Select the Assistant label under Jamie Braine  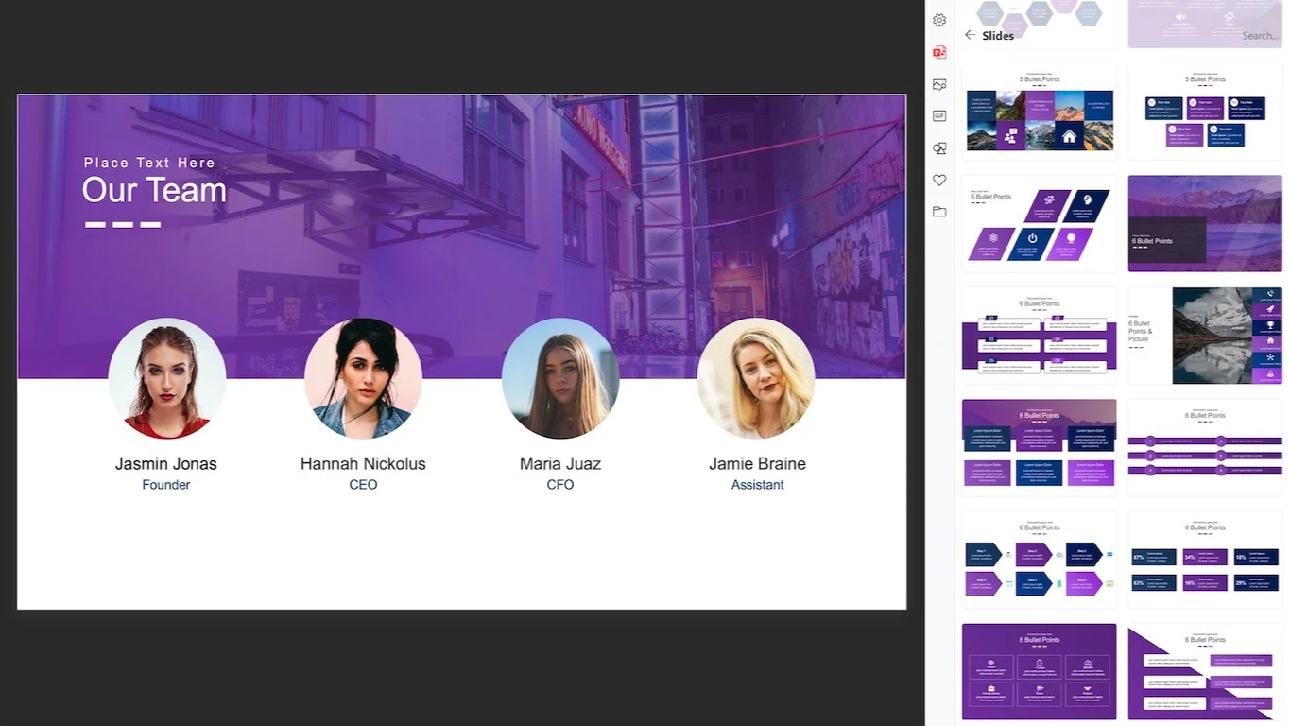tap(757, 485)
